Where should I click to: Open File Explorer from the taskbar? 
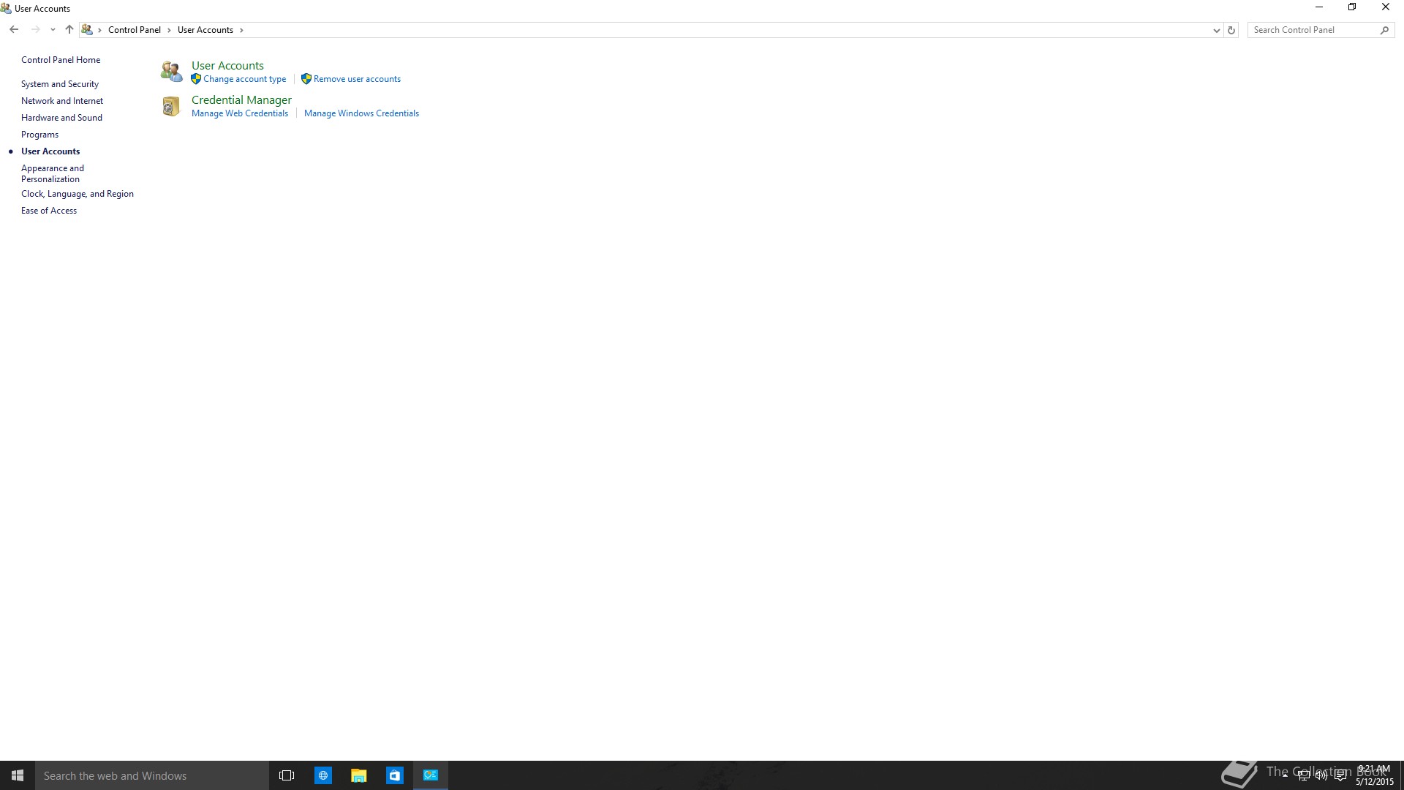click(x=358, y=775)
